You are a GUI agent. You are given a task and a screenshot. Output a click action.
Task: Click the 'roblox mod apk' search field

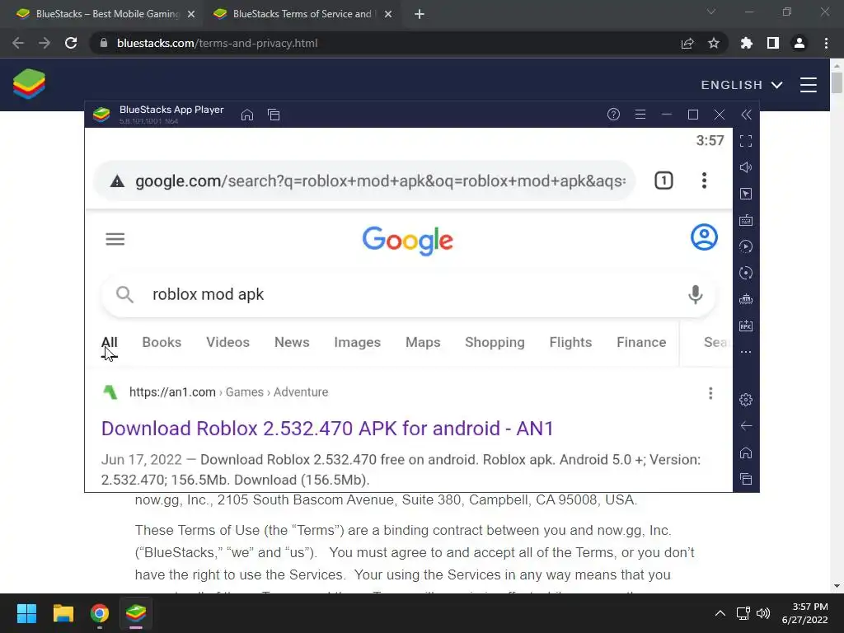point(409,294)
